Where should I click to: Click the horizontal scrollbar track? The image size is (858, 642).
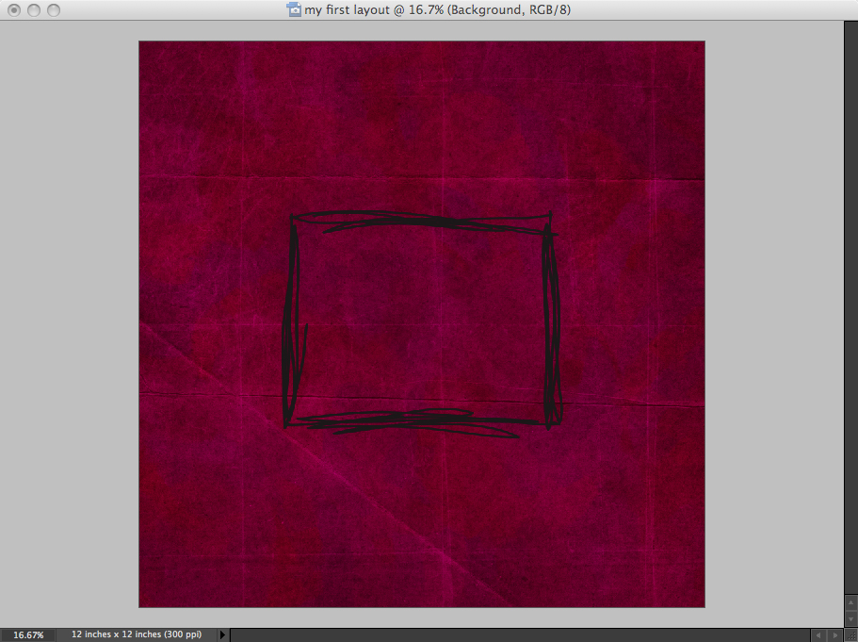coord(518,635)
